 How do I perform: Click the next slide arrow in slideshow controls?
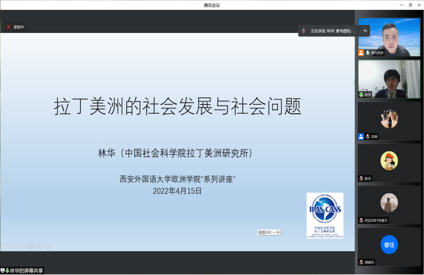pos(13,246)
